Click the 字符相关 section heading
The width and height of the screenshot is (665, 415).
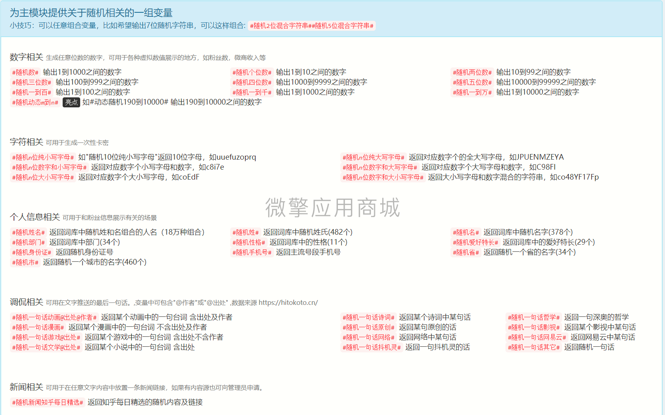[26, 142]
